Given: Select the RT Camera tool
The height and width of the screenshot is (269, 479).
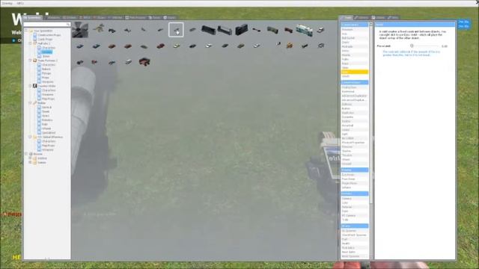Looking at the screenshot, I should (354, 216).
